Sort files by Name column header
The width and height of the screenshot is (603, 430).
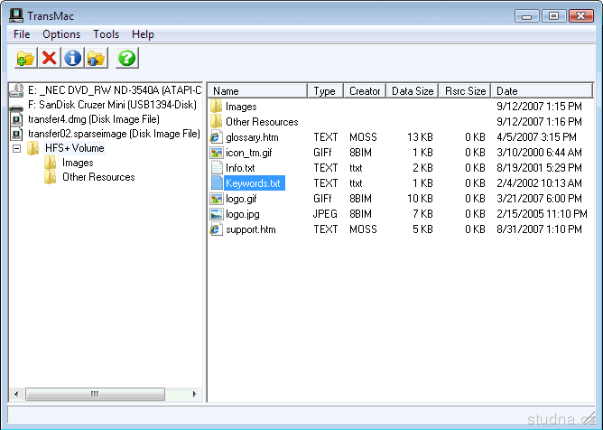[258, 91]
